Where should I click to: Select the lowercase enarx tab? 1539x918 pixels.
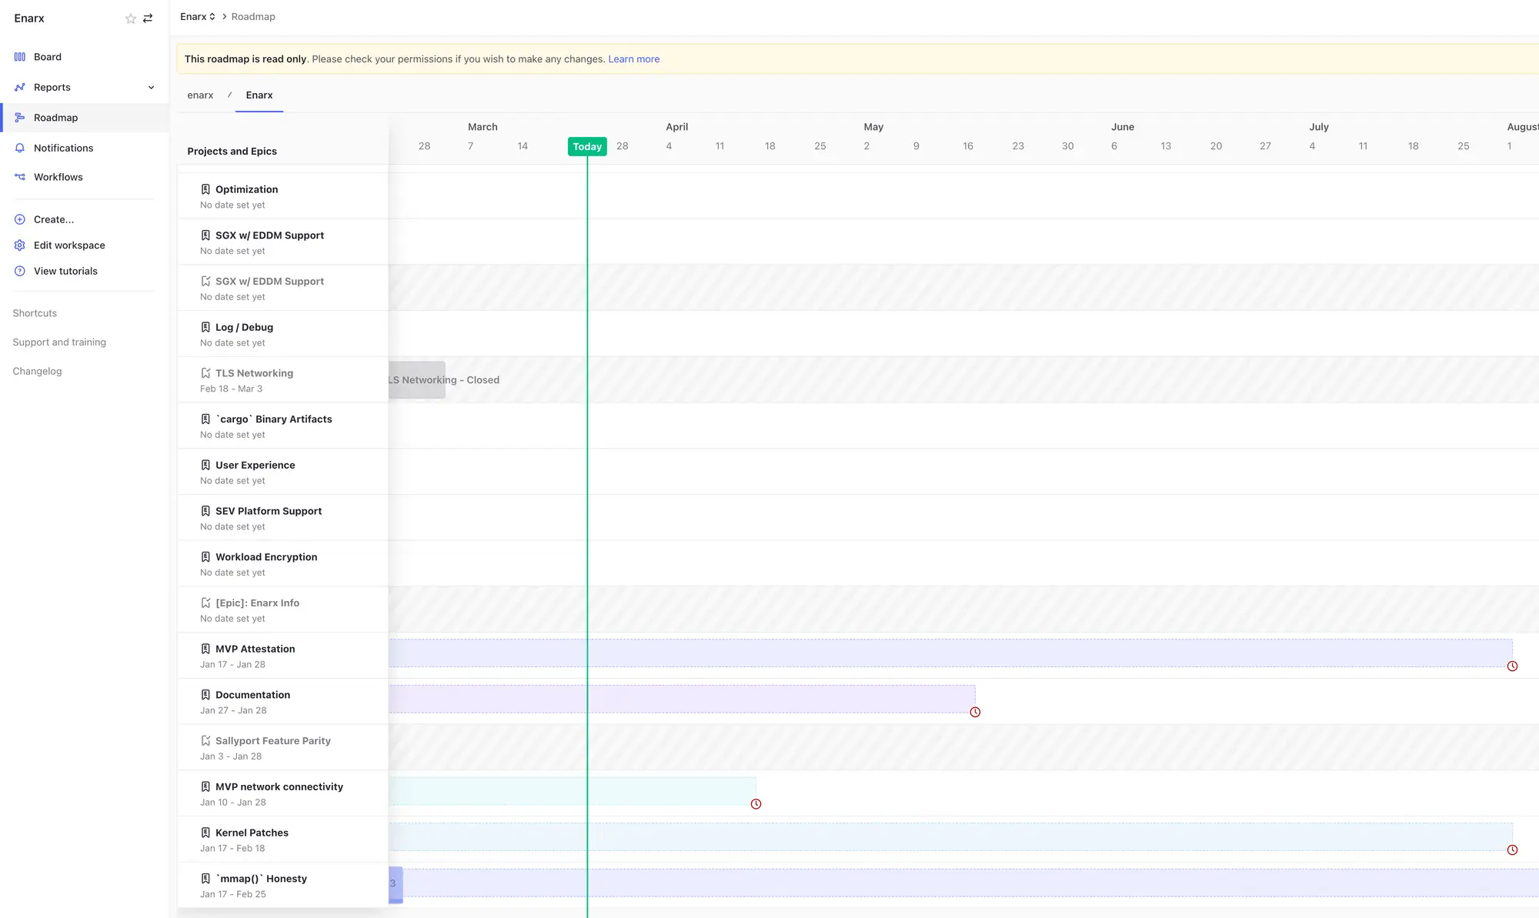click(x=200, y=95)
